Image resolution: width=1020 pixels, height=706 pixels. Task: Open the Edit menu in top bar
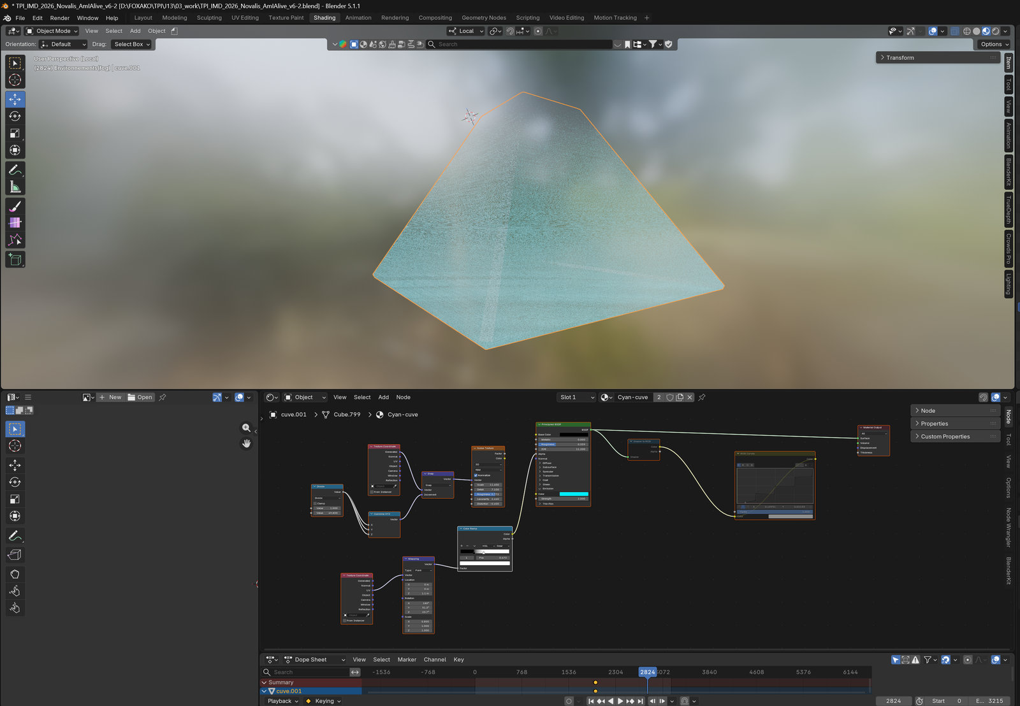coord(38,18)
